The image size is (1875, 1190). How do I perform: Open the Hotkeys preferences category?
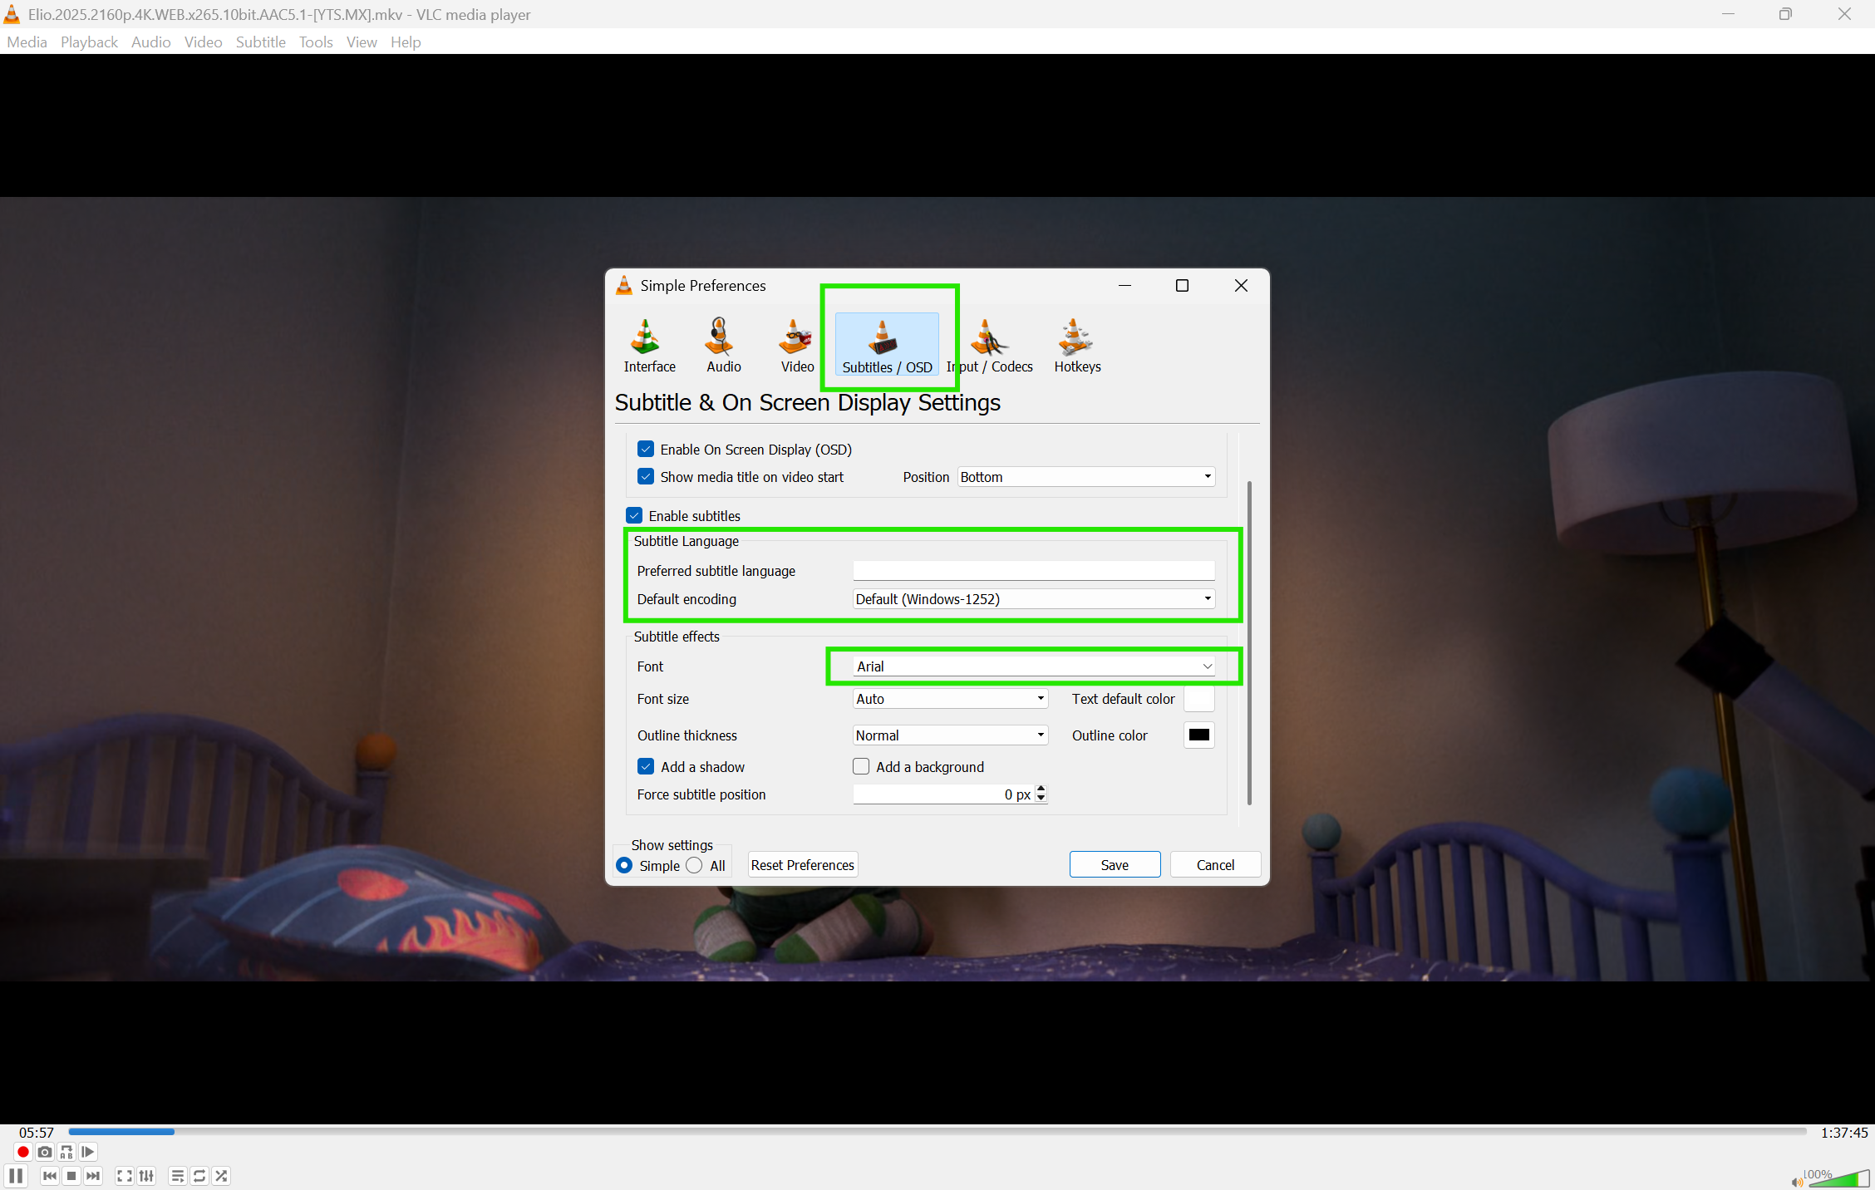1076,346
